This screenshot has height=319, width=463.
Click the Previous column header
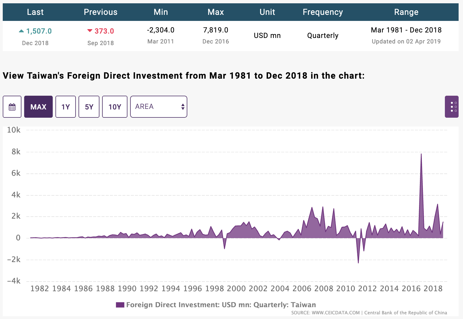[x=101, y=12]
